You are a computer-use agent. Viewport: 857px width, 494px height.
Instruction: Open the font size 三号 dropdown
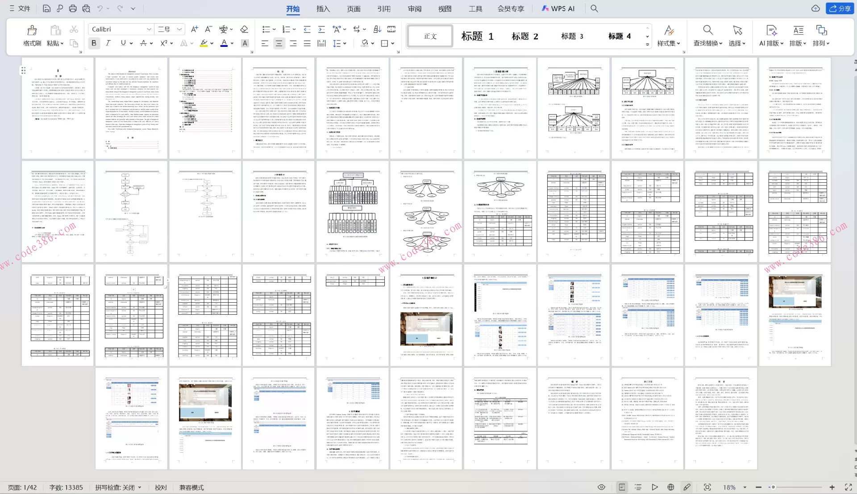[179, 29]
